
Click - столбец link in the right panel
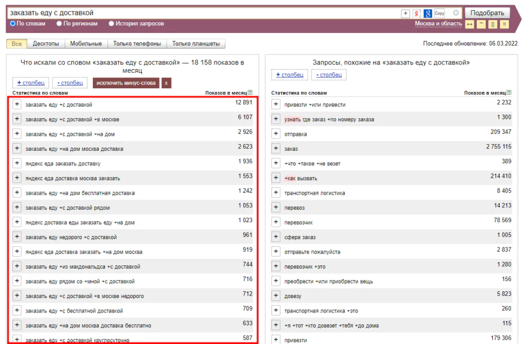329,75
